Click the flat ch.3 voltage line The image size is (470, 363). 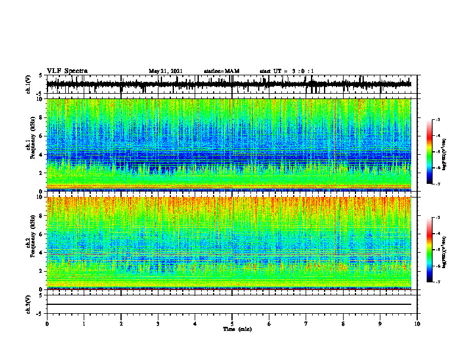click(229, 304)
